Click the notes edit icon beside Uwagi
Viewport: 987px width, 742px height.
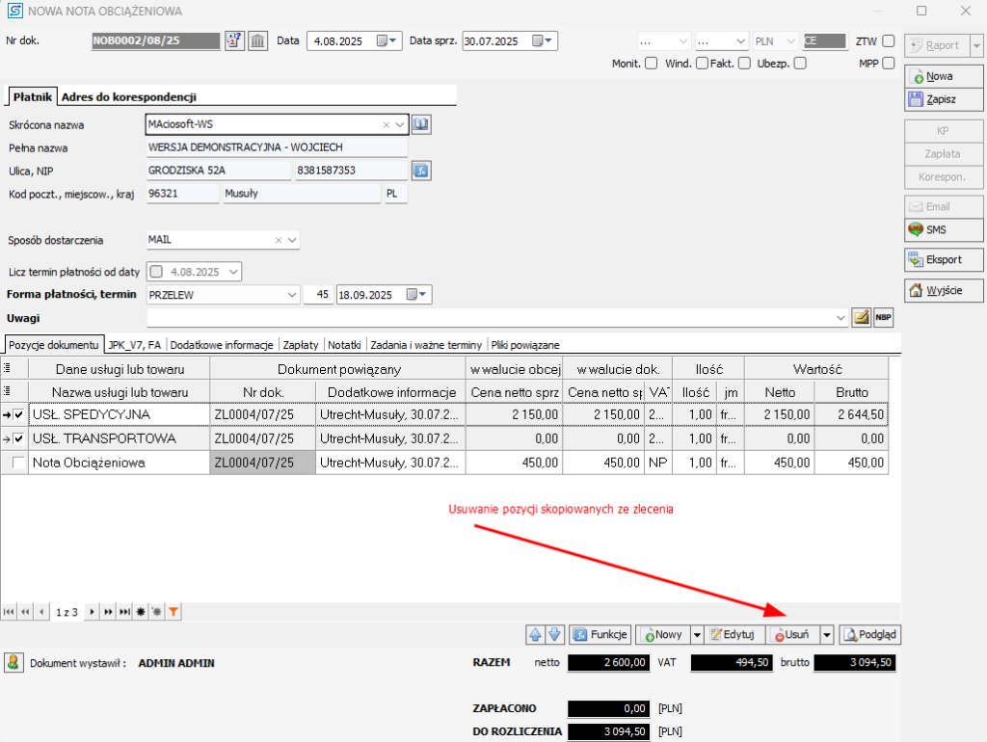[x=862, y=318]
